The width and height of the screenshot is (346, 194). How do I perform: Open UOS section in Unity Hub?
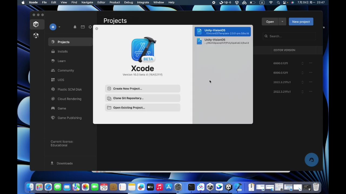click(x=70, y=80)
